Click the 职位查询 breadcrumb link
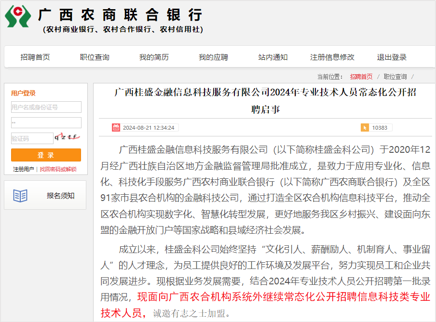The width and height of the screenshot is (436, 322). (395, 77)
